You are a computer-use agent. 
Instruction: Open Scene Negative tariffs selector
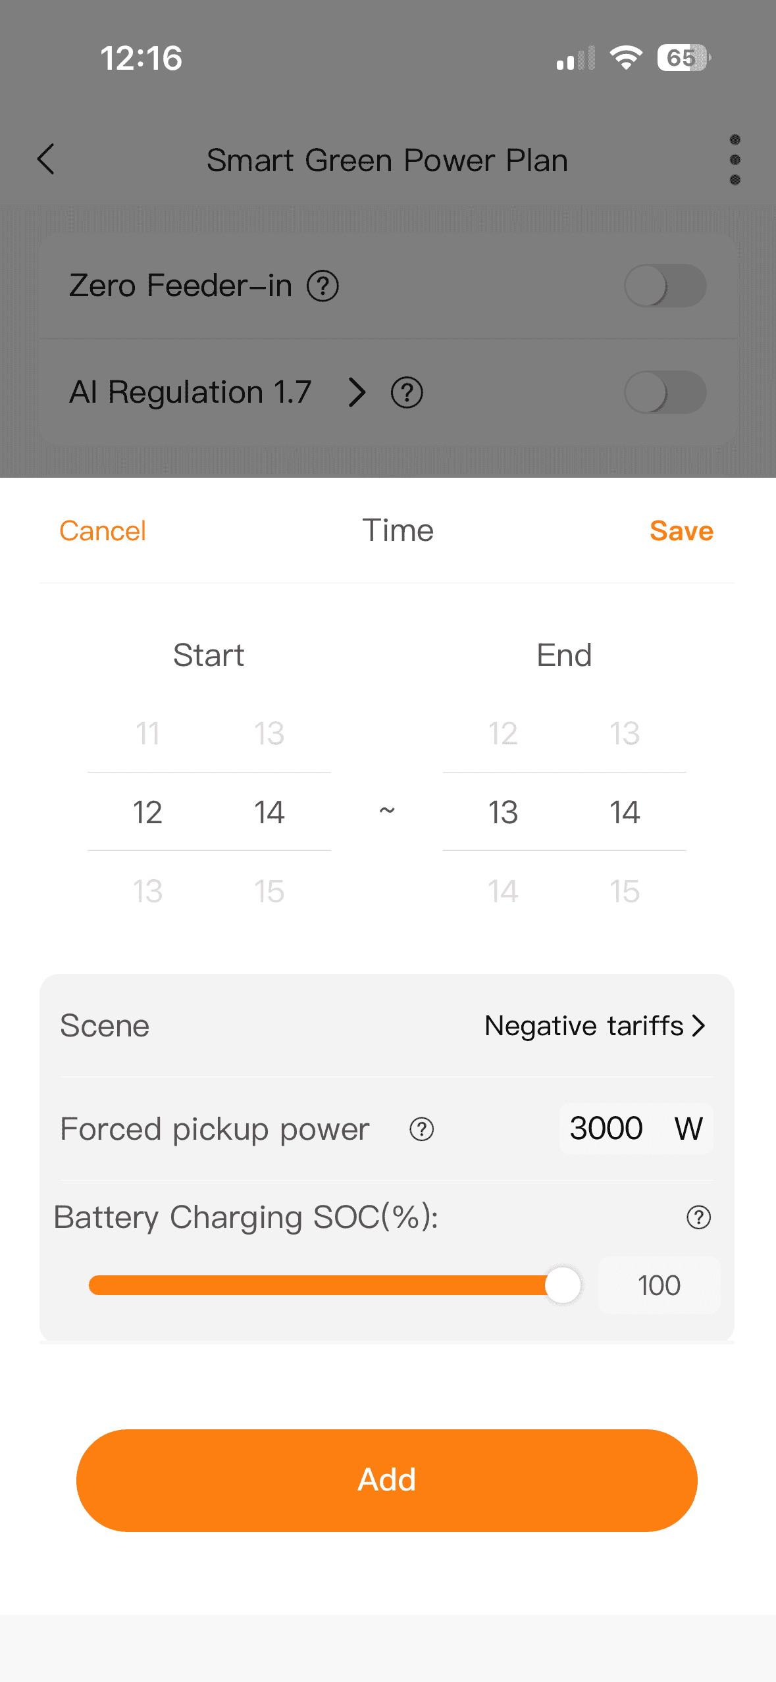(x=595, y=1026)
